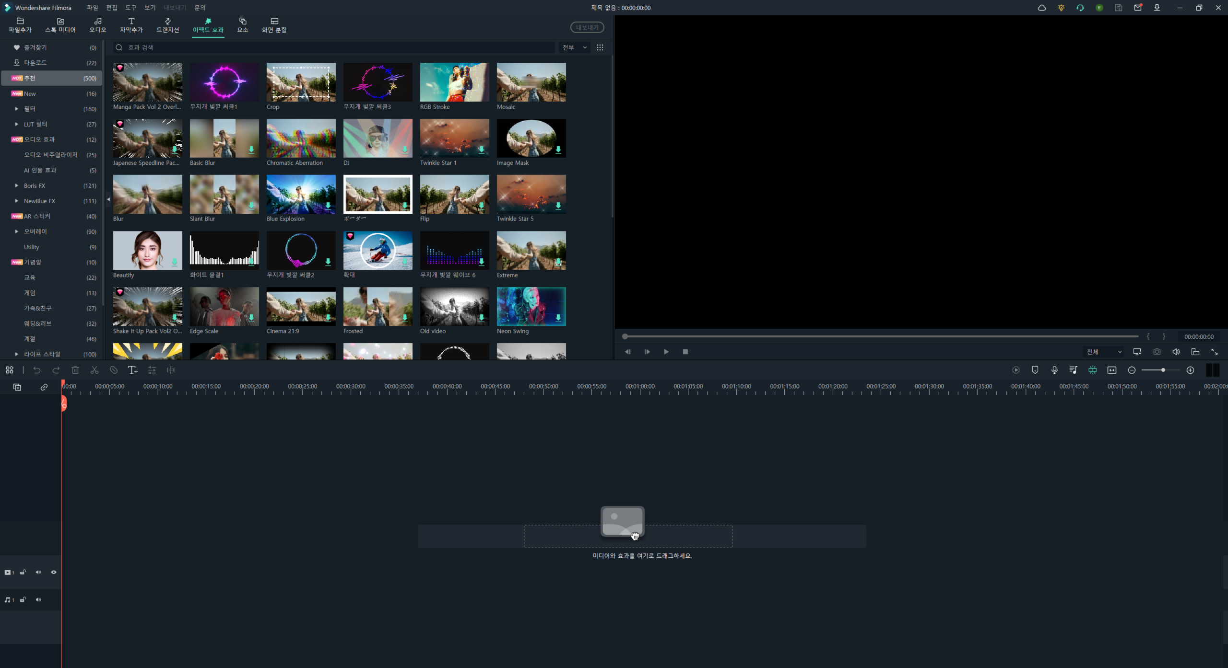Screen dimensions: 1228x668
Task: Open the cloud icon in title bar
Action: (1042, 8)
